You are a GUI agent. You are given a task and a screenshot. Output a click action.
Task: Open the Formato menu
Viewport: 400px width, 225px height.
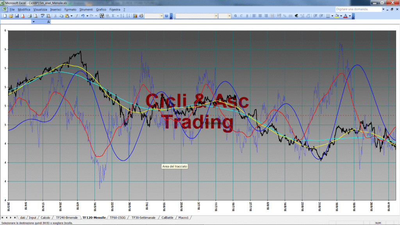tap(70, 9)
